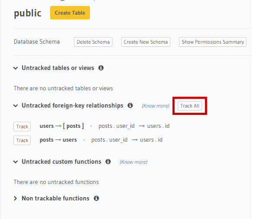Screen dimensions: 256x219
Task: Click the yellow Create Table button
Action: coord(70,13)
